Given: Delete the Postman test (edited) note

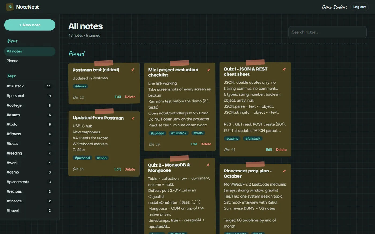Looking at the screenshot, I should (130, 97).
